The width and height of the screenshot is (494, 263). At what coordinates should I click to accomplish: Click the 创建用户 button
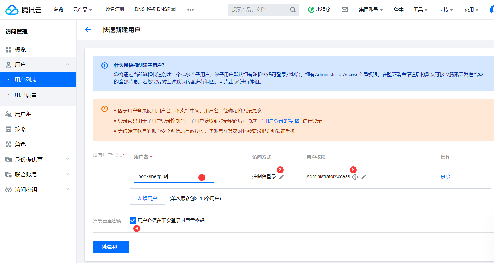[x=111, y=247]
